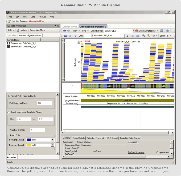Image resolution: width=181 pixels, height=177 pixels.
Task: Jump far left with triple-arrow icon
Action: (x=65, y=36)
